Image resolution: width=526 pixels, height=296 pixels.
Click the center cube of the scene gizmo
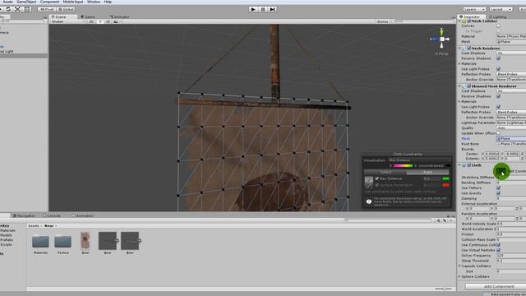point(442,39)
